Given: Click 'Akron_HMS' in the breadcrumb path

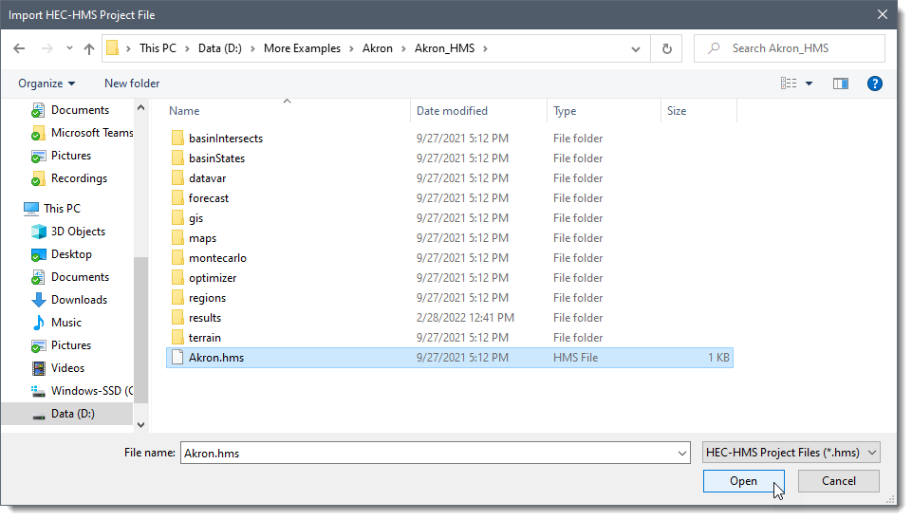Looking at the screenshot, I should point(444,48).
